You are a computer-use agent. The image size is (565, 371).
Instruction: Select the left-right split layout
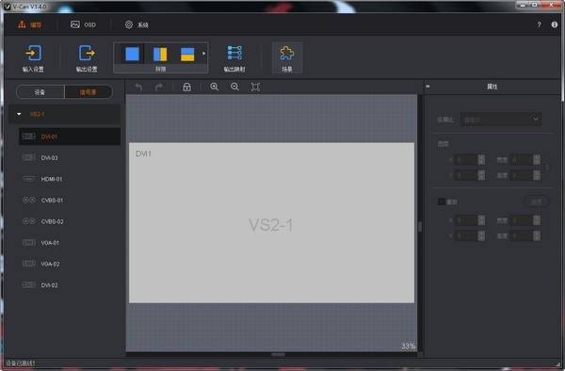160,54
